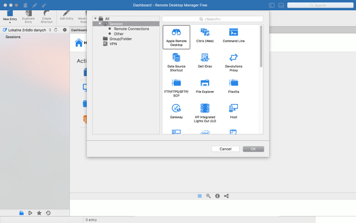Click the New Entry toolbar button
Image resolution: width=356 pixels, height=223 pixels.
click(x=9, y=16)
